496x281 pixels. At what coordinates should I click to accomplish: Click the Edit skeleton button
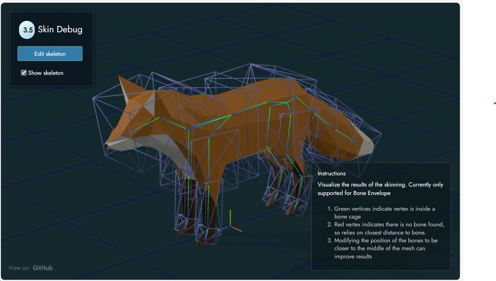(x=50, y=54)
